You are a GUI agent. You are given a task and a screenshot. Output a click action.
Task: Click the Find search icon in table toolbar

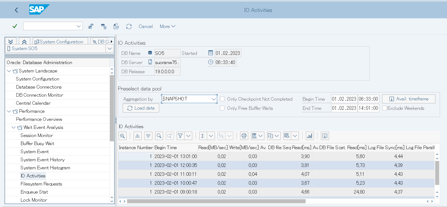[159, 136]
